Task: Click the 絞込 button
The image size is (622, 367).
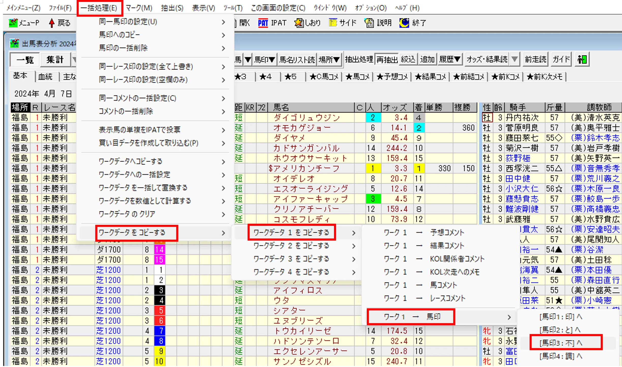Action: 408,60
